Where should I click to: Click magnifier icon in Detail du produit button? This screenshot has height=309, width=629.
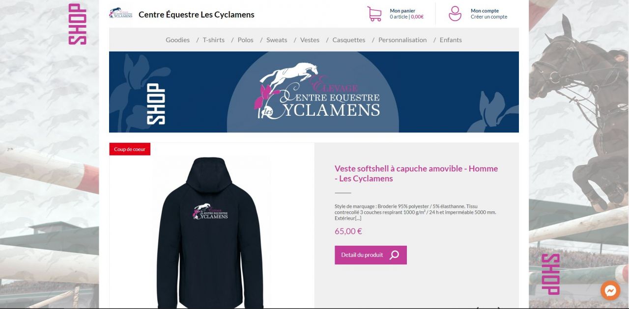click(x=394, y=255)
